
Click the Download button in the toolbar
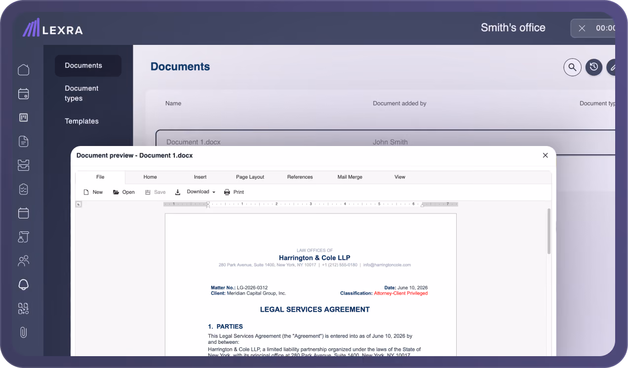coord(192,192)
